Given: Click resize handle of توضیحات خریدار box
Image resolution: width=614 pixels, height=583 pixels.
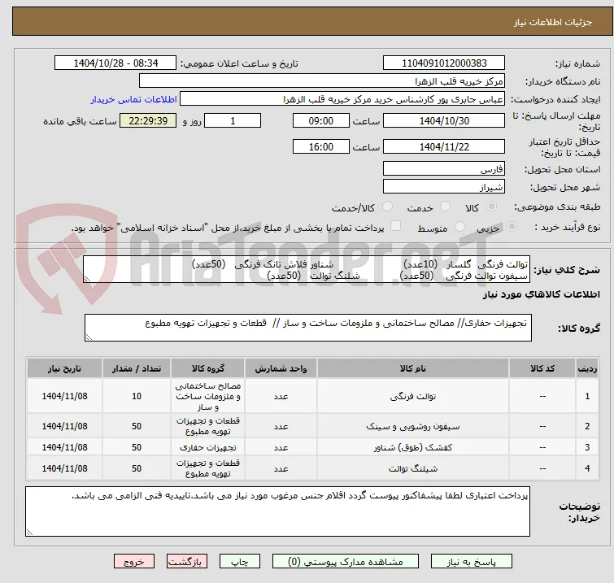Looking at the screenshot, I should (29, 532).
